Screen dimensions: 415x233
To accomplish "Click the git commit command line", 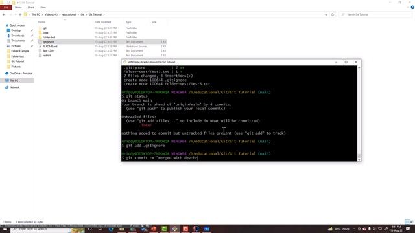I will click(160, 158).
